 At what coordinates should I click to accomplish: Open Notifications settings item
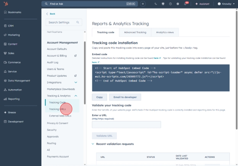click(55, 32)
